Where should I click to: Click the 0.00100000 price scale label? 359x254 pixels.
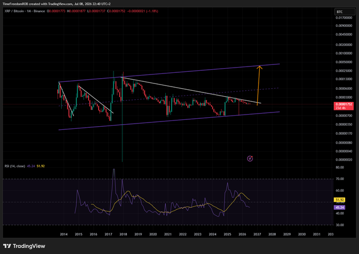[344, 53]
